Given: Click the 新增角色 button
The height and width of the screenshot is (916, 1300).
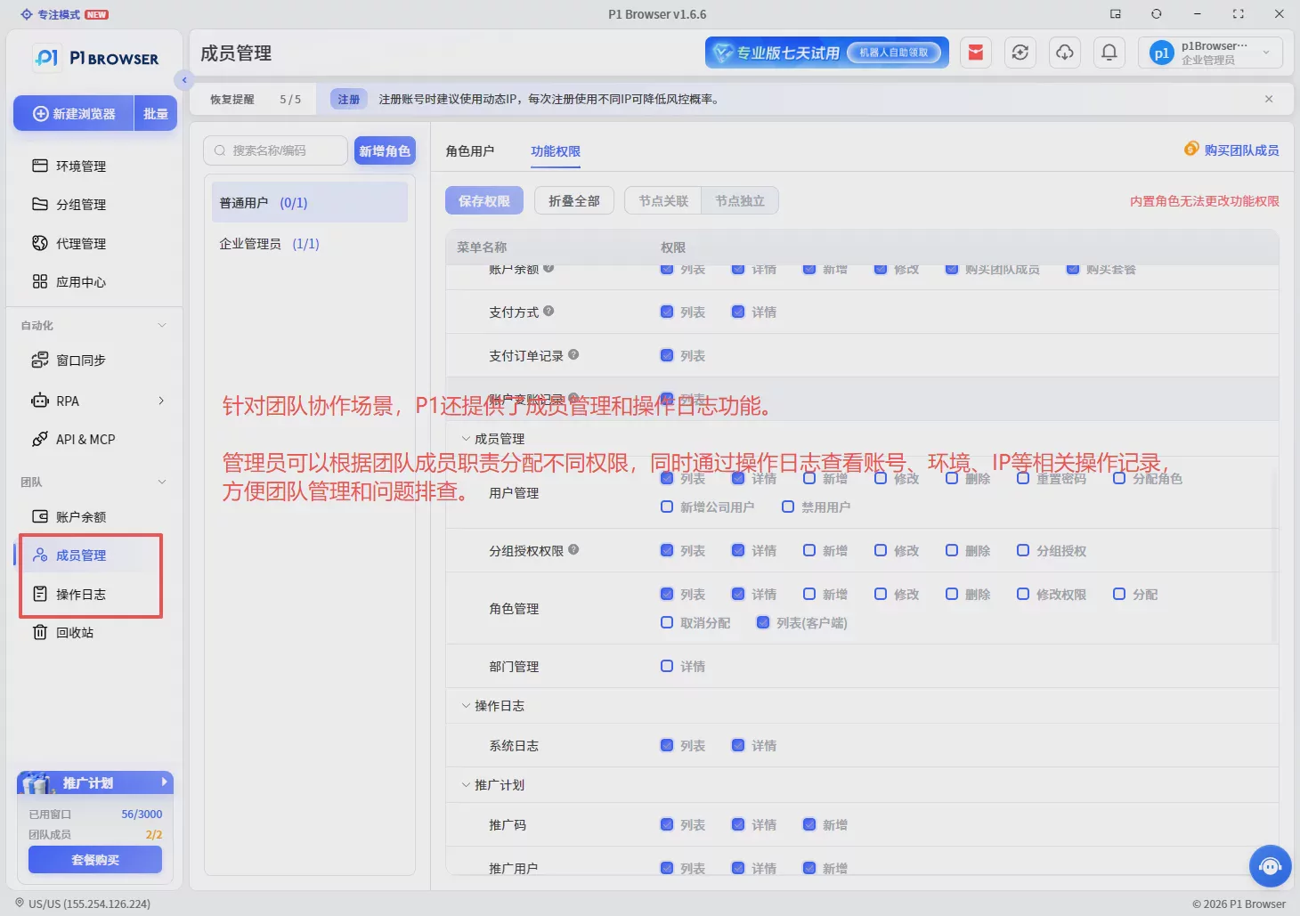Looking at the screenshot, I should 385,150.
